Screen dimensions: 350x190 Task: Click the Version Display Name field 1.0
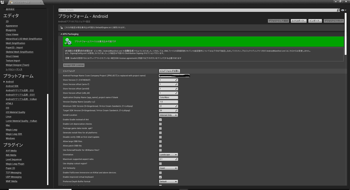(168, 102)
